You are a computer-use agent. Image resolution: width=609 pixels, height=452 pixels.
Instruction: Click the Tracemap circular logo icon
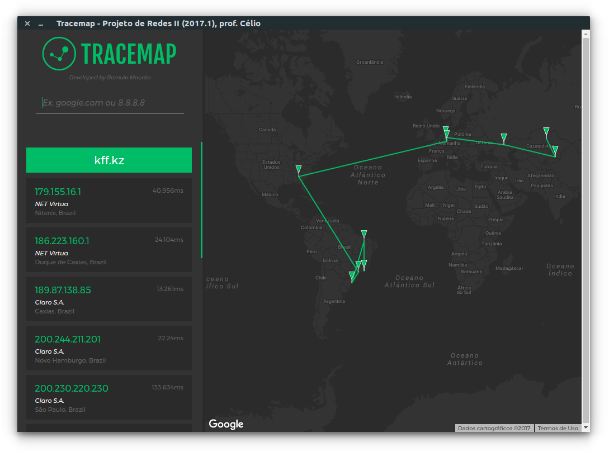tap(59, 54)
